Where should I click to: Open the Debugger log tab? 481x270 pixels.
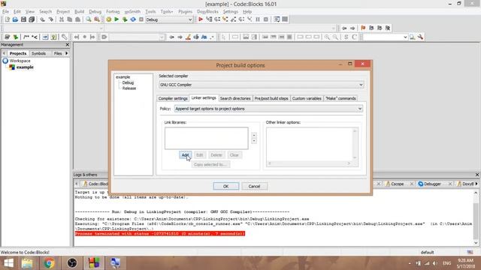pyautogui.click(x=432, y=184)
